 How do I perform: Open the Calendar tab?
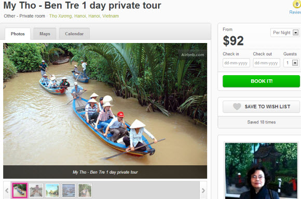pos(74,34)
